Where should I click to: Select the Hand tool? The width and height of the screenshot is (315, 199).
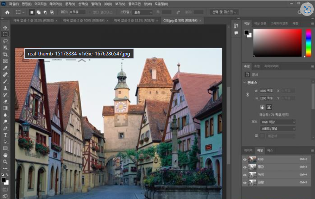pos(5,155)
